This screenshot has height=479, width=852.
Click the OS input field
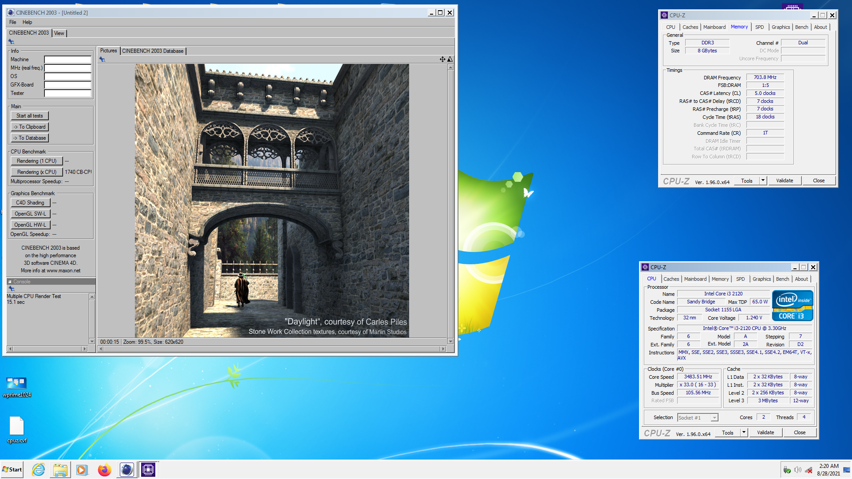pos(67,76)
